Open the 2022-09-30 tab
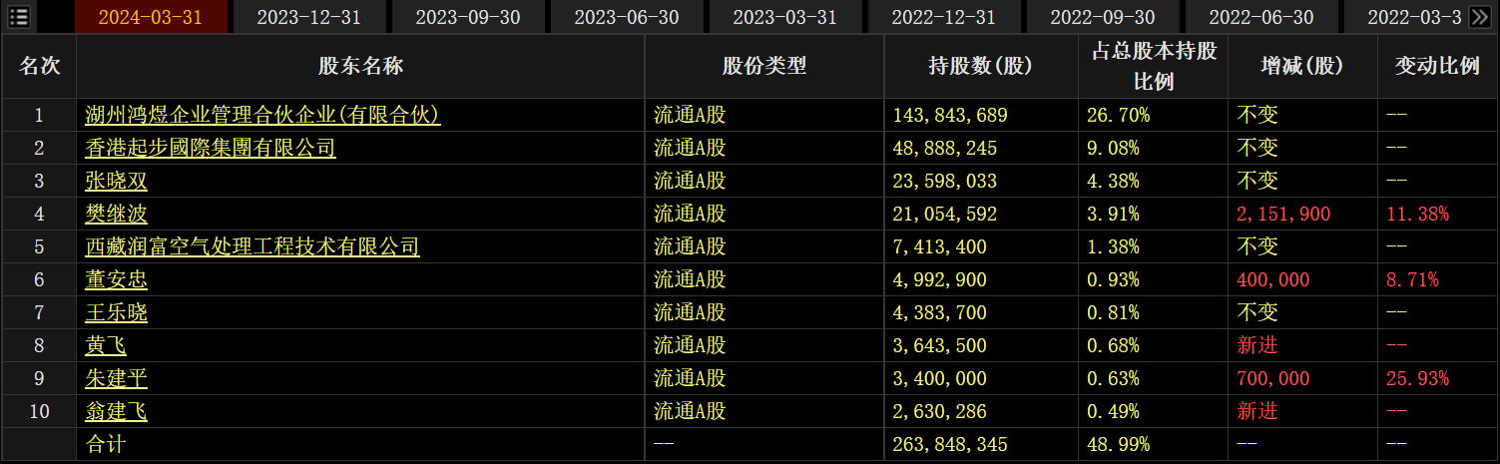The image size is (1500, 464). tap(1103, 17)
